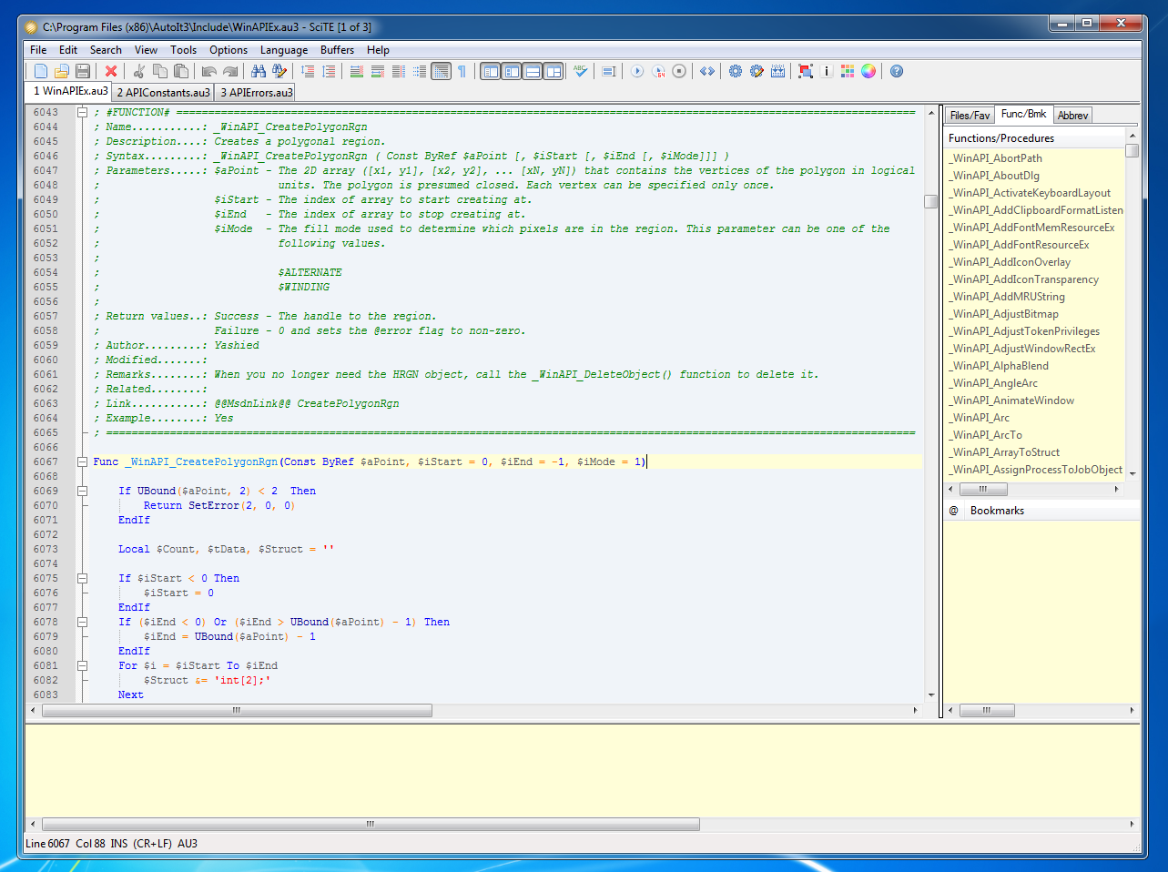Click the red X close-file icon
The height and width of the screenshot is (872, 1168).
111,71
